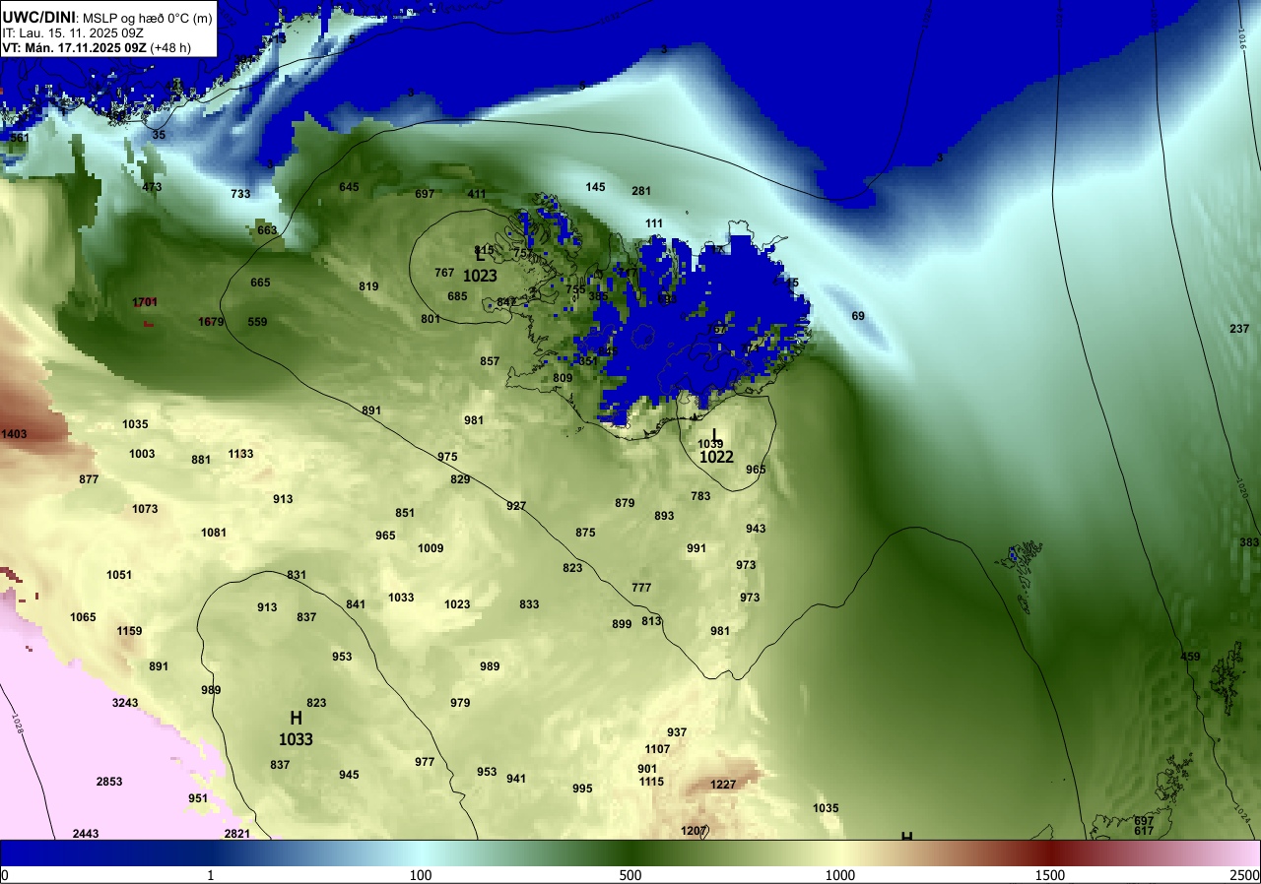The image size is (1261, 884).
Task: Click the 1500 label on color scale
Action: click(x=1049, y=876)
